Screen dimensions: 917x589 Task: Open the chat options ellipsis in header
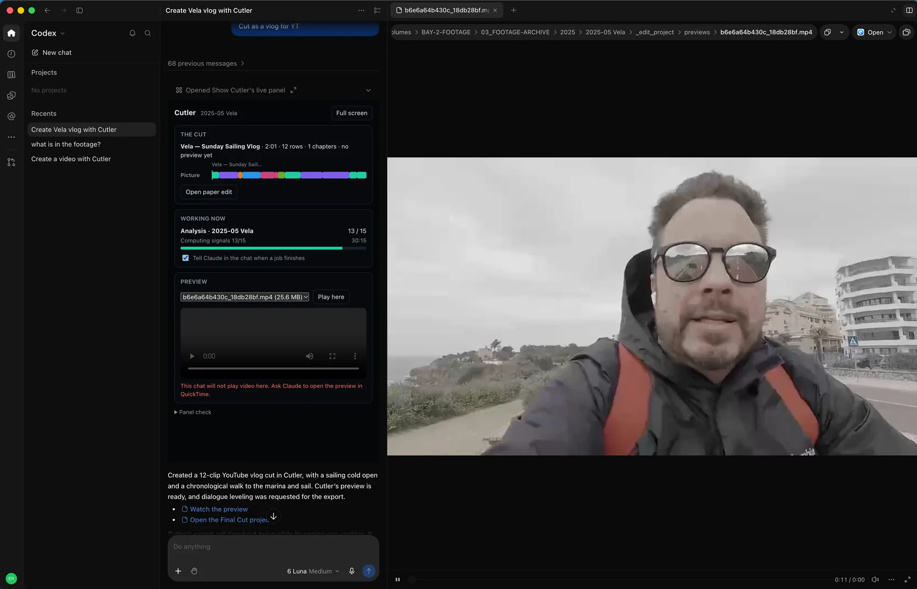tap(361, 10)
